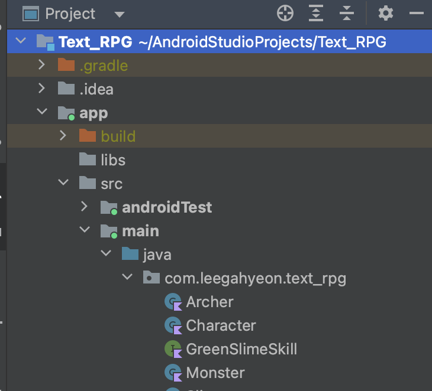Select the java folder name
Image resolution: width=432 pixels, height=391 pixels.
[x=157, y=255]
